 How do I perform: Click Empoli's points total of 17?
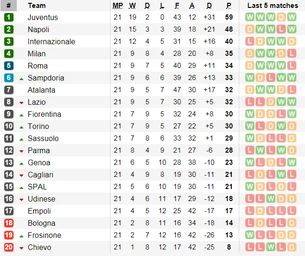click(229, 211)
